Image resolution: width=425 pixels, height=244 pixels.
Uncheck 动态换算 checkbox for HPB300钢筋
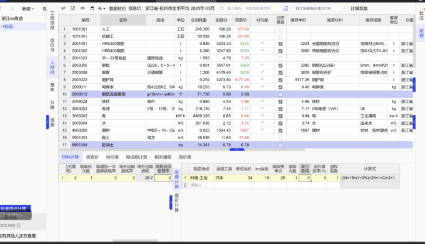(x=280, y=44)
